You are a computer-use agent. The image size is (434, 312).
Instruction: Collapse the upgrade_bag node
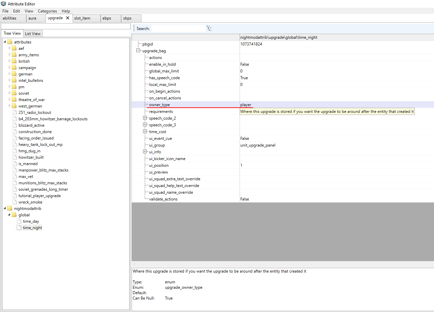pyautogui.click(x=138, y=51)
